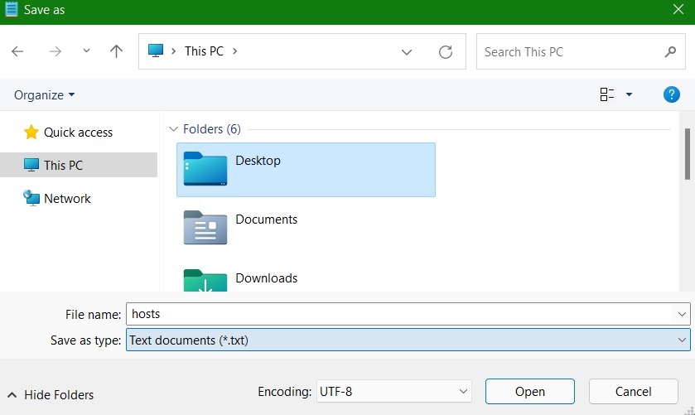Screen dimensions: 695x415
Task: Open help with the question mark icon
Action: 671,94
